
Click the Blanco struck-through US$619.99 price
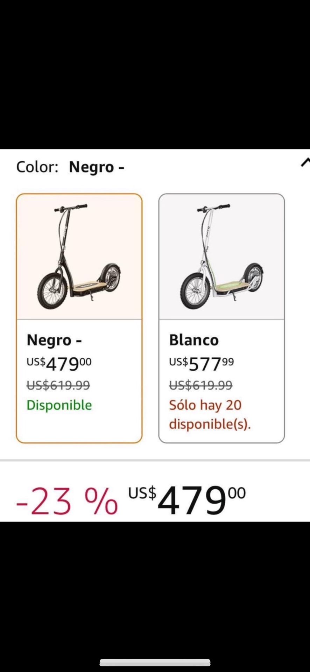point(201,385)
